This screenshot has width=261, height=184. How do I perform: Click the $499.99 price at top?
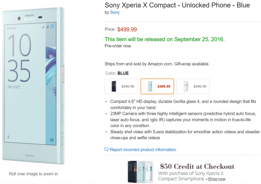pos(127,29)
